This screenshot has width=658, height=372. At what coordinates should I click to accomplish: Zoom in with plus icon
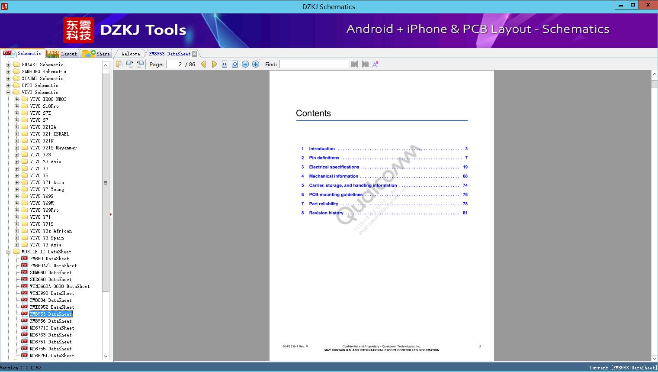(x=256, y=64)
